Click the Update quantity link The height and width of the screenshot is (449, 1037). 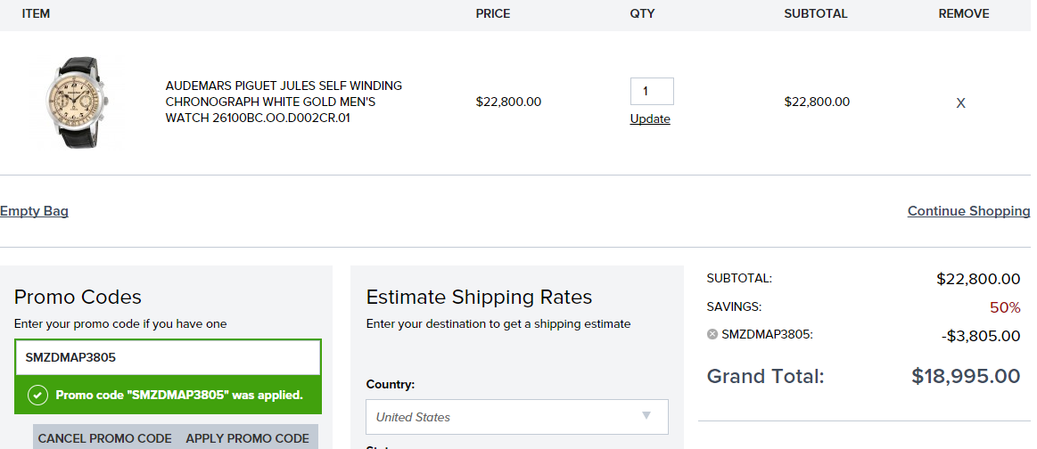pos(650,118)
